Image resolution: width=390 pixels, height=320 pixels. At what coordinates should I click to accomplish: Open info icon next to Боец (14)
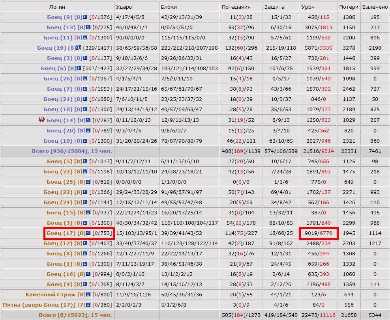click(x=88, y=120)
